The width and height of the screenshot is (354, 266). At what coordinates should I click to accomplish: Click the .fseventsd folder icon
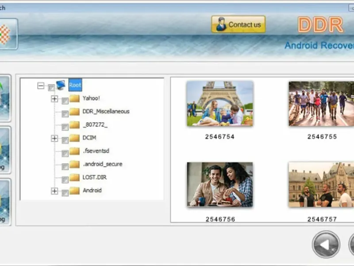pos(74,151)
